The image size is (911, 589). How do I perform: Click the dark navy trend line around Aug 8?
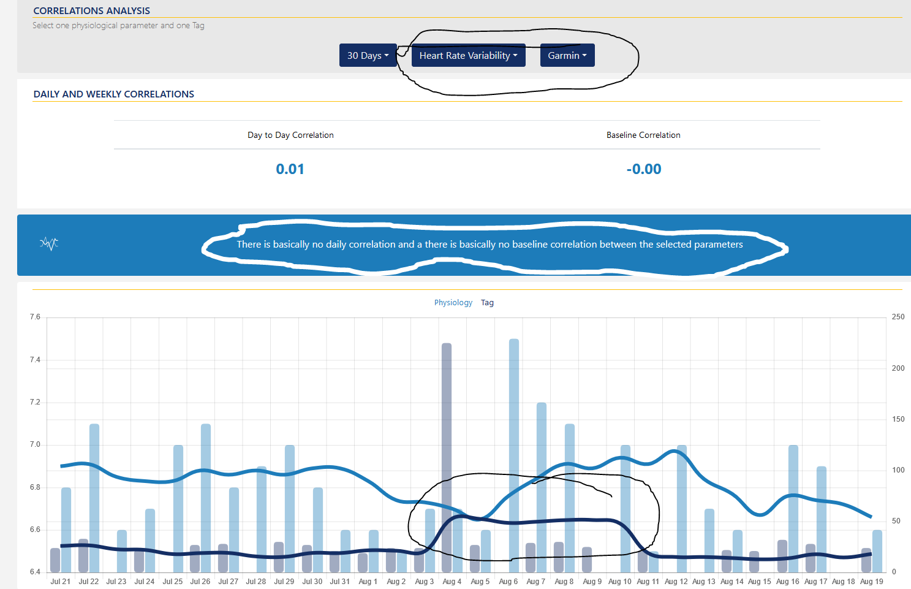564,521
